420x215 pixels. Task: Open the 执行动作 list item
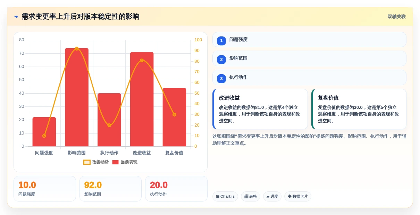click(309, 77)
